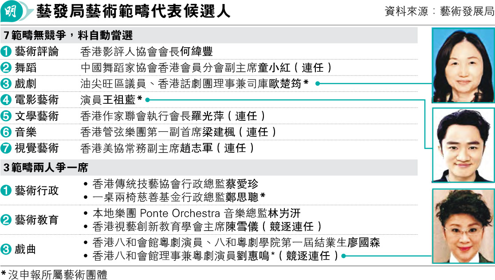Click number 6 icon beside 音樂
The width and height of the screenshot is (495, 280).
click(x=6, y=132)
